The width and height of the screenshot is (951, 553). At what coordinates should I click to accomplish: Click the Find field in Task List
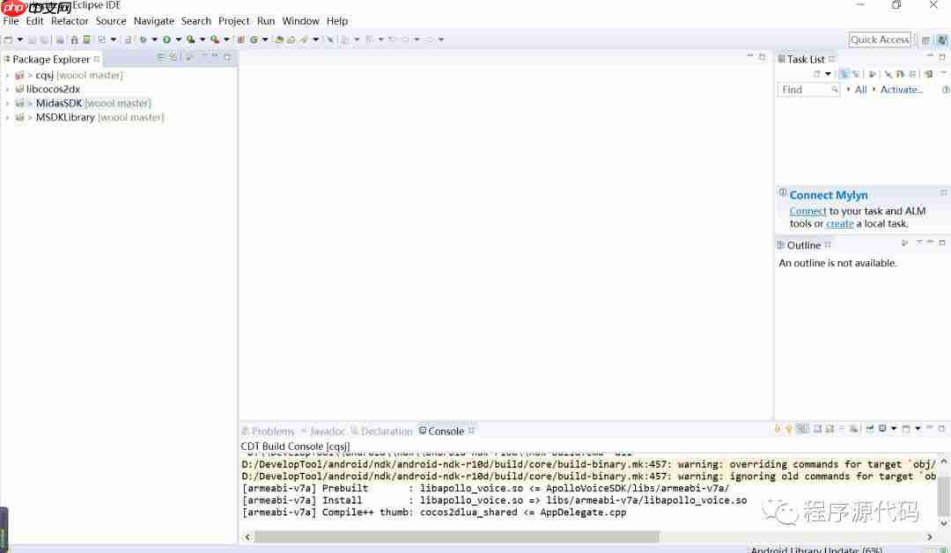point(808,90)
